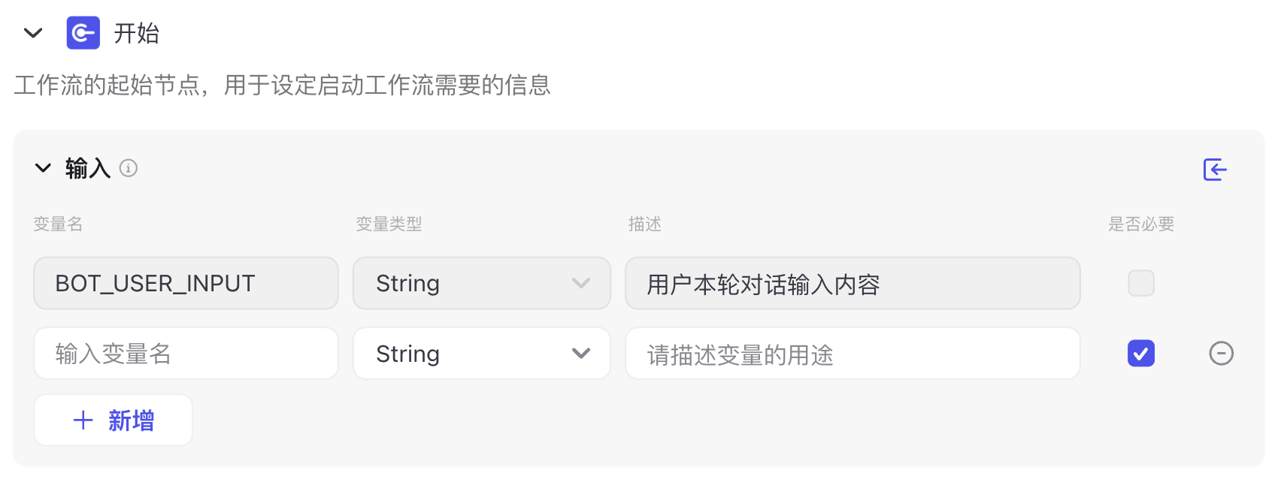1275x482 pixels.
Task: Collapse the 输入 section chevron
Action: click(x=43, y=168)
